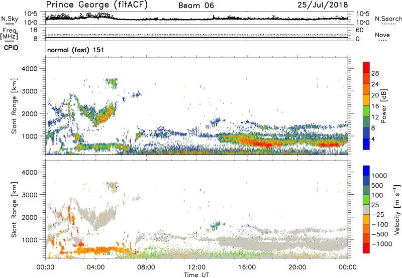Click the "28" label on Power colorbar

(375, 73)
